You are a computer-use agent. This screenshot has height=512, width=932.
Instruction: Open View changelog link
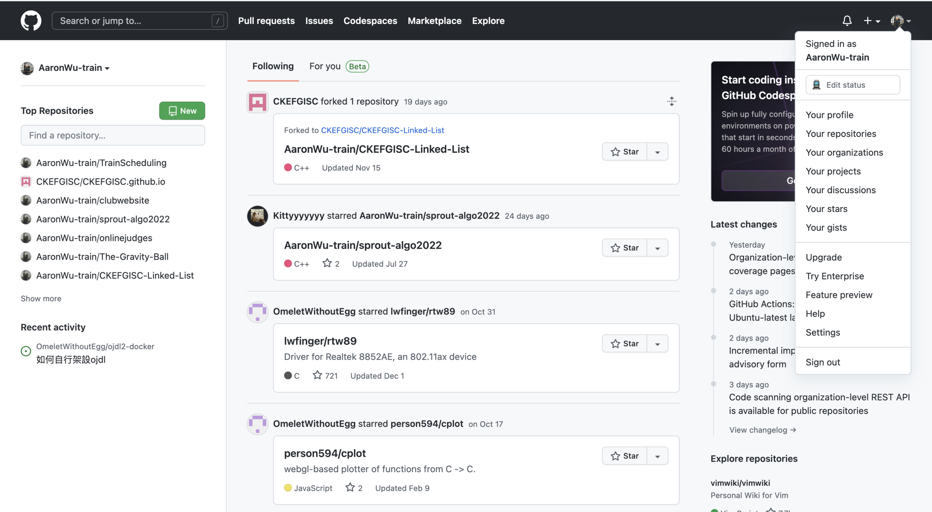(762, 430)
